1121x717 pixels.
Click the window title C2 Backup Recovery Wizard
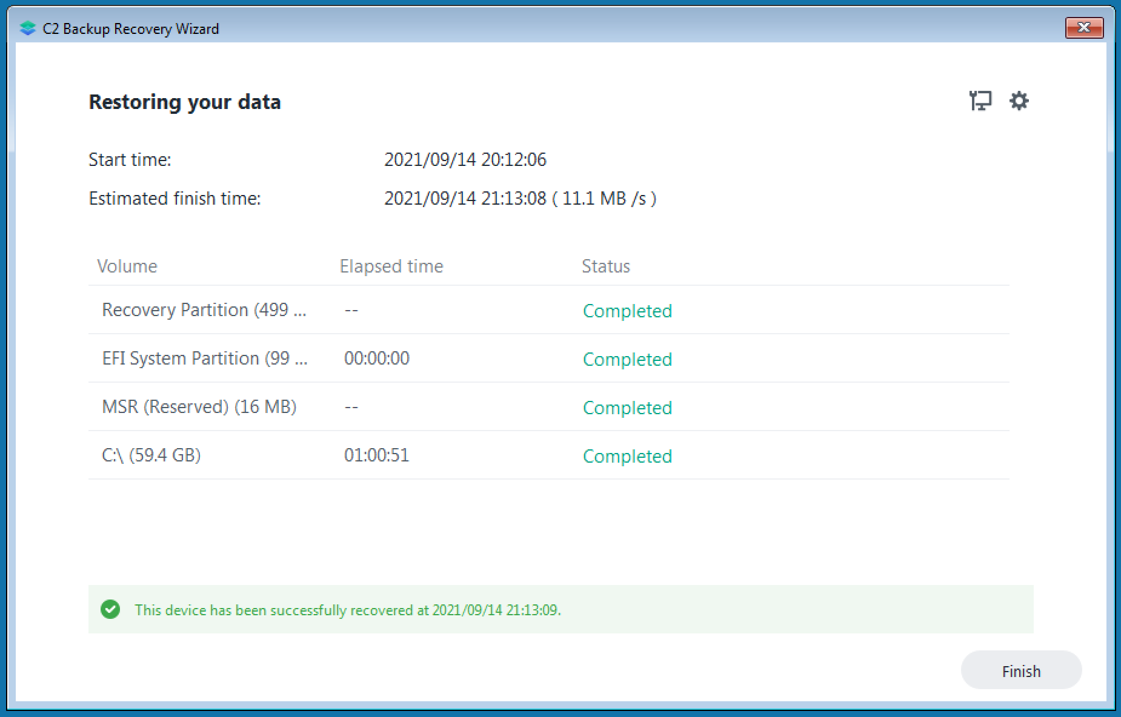pos(131,28)
